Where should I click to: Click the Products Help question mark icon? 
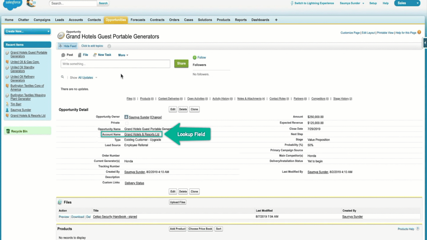(418, 229)
